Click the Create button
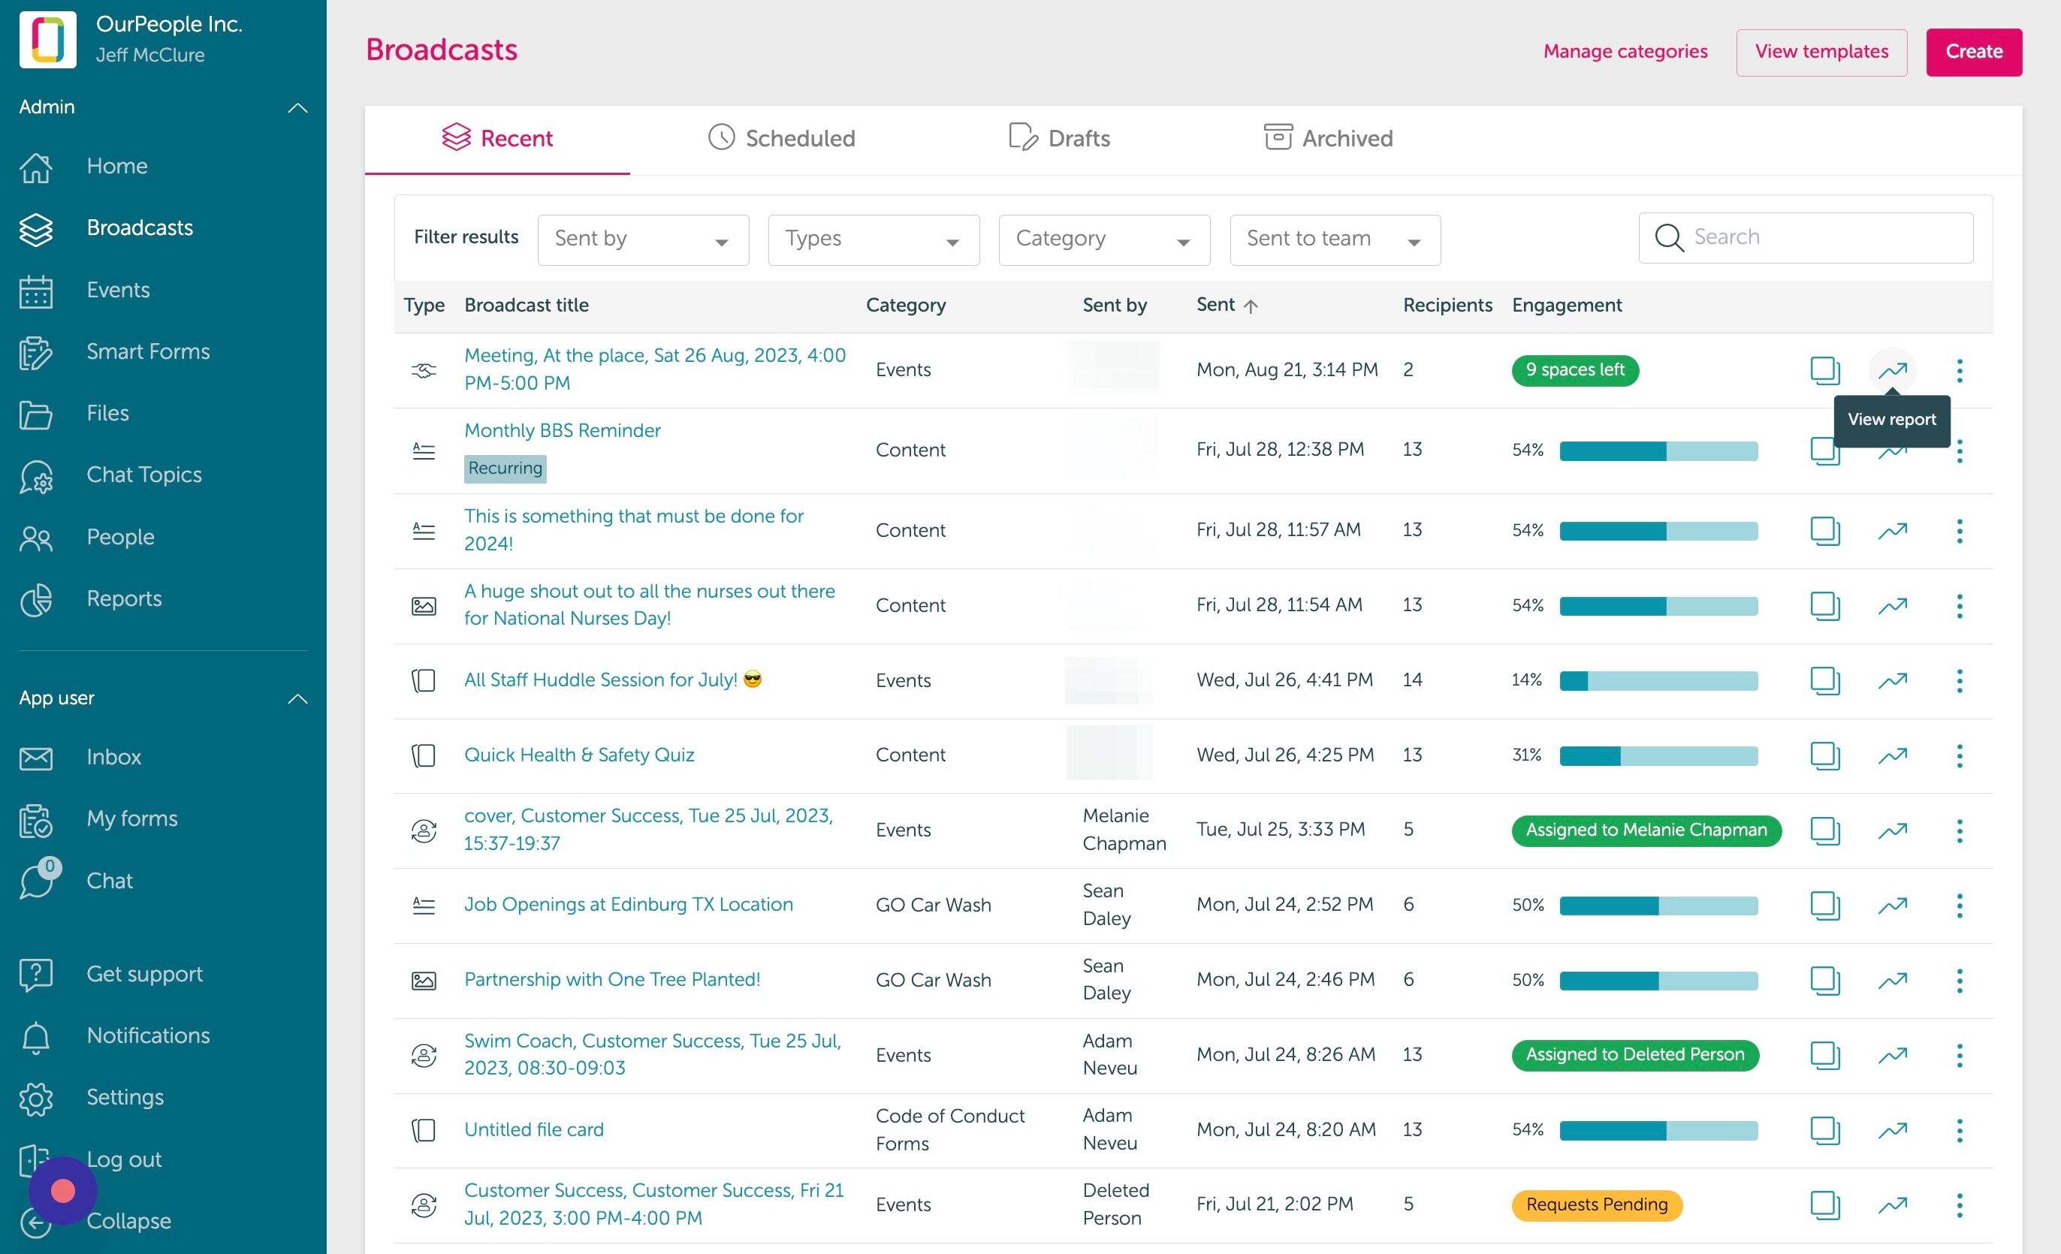2061x1254 pixels. tap(1973, 52)
